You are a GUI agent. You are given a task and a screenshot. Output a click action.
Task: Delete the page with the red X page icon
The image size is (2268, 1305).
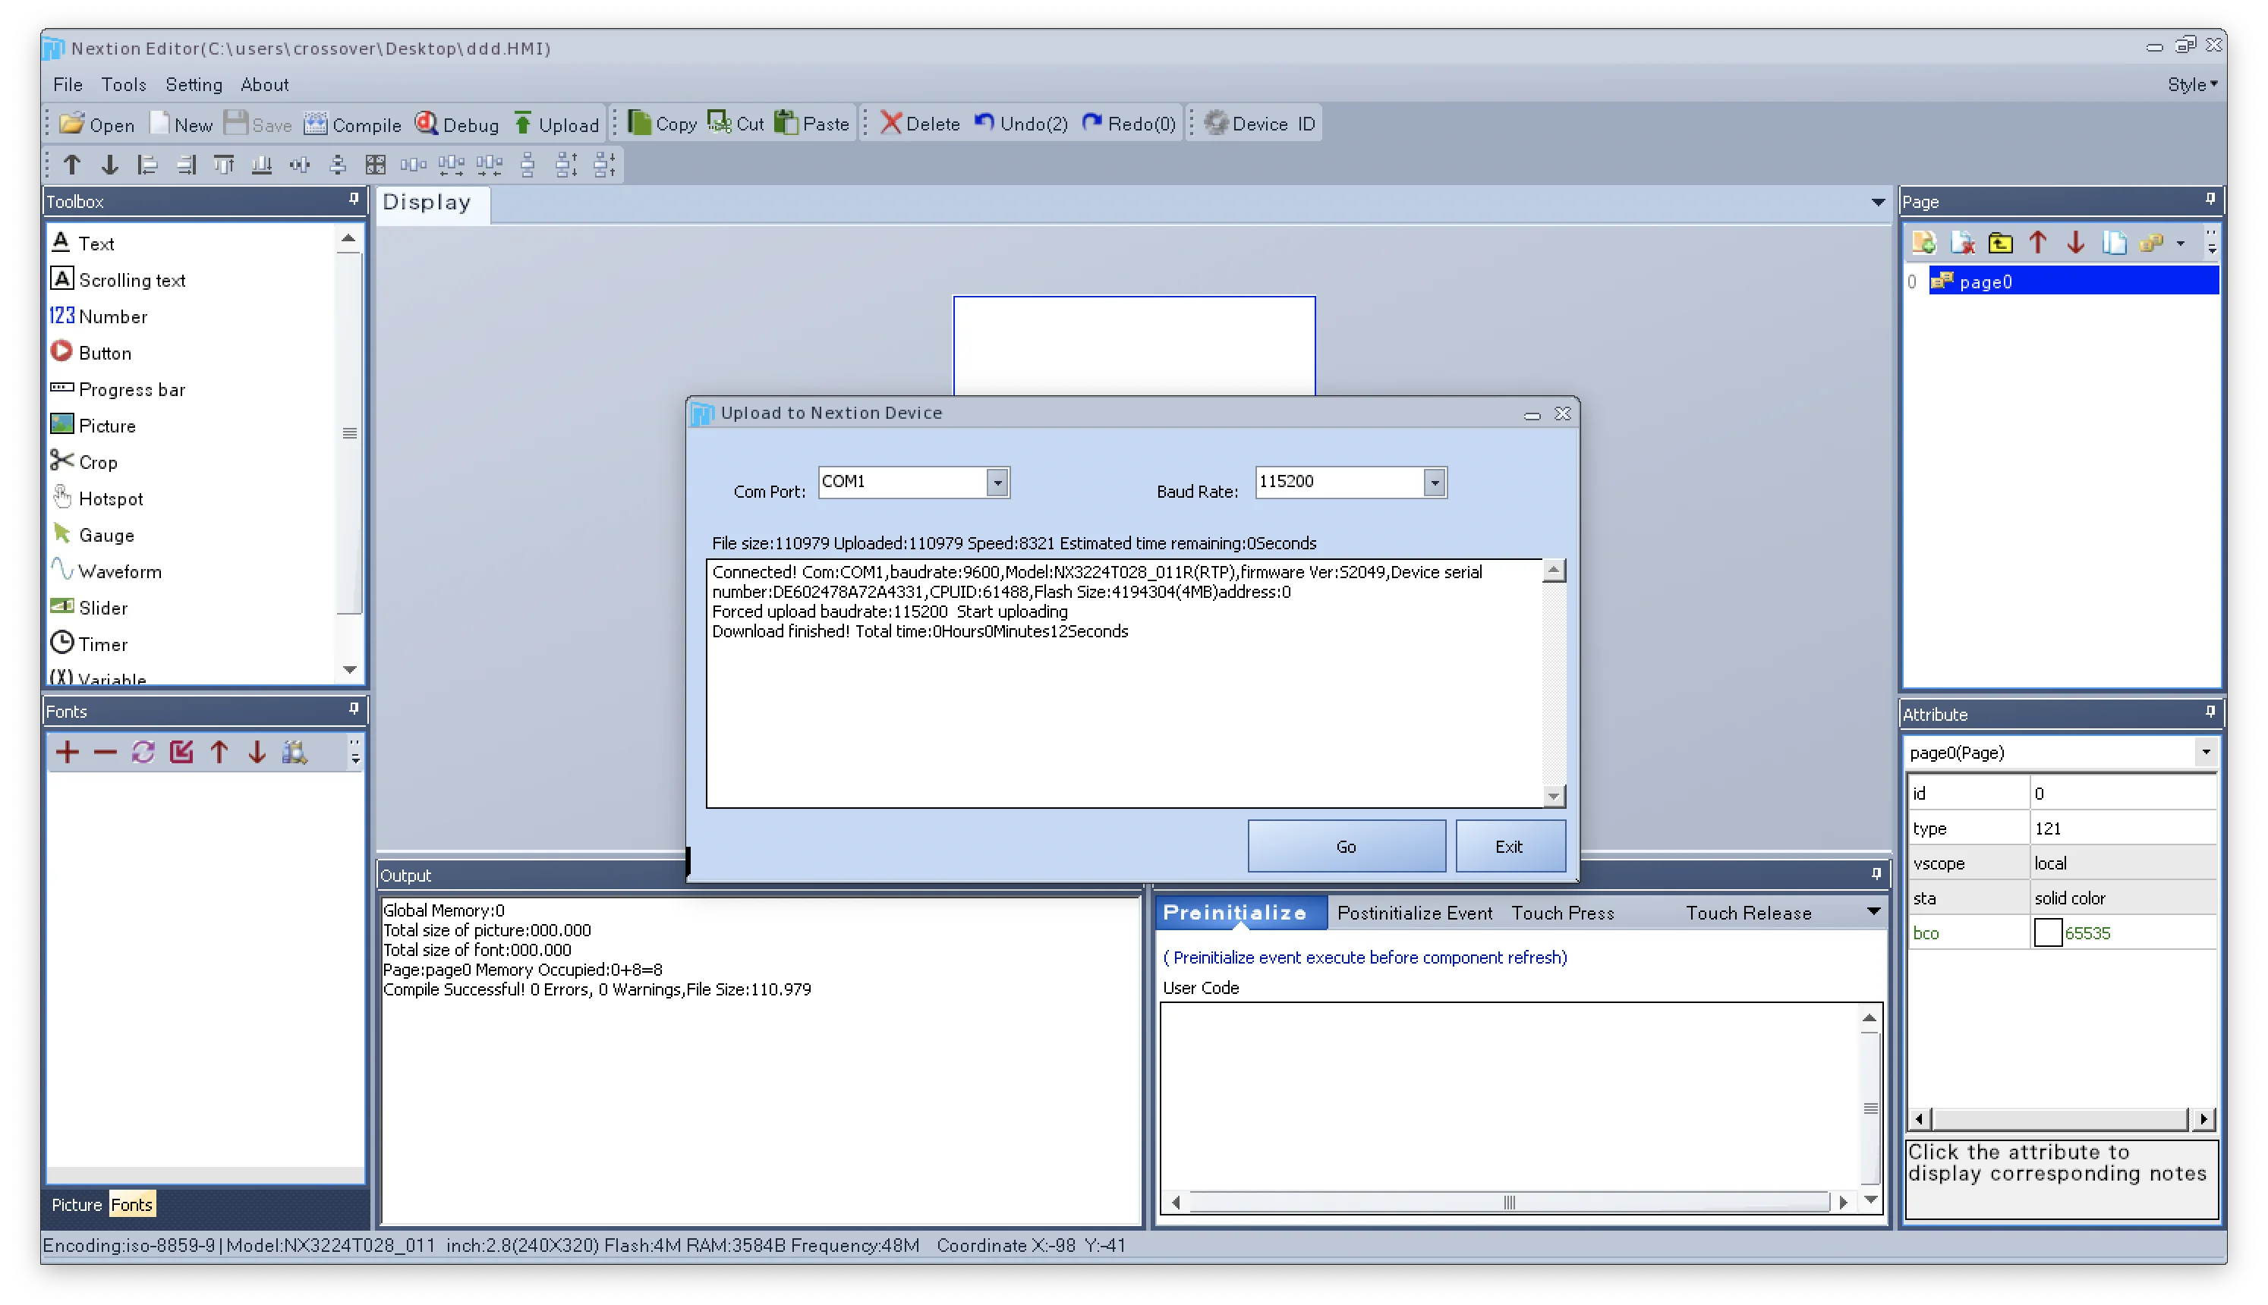coord(1962,242)
